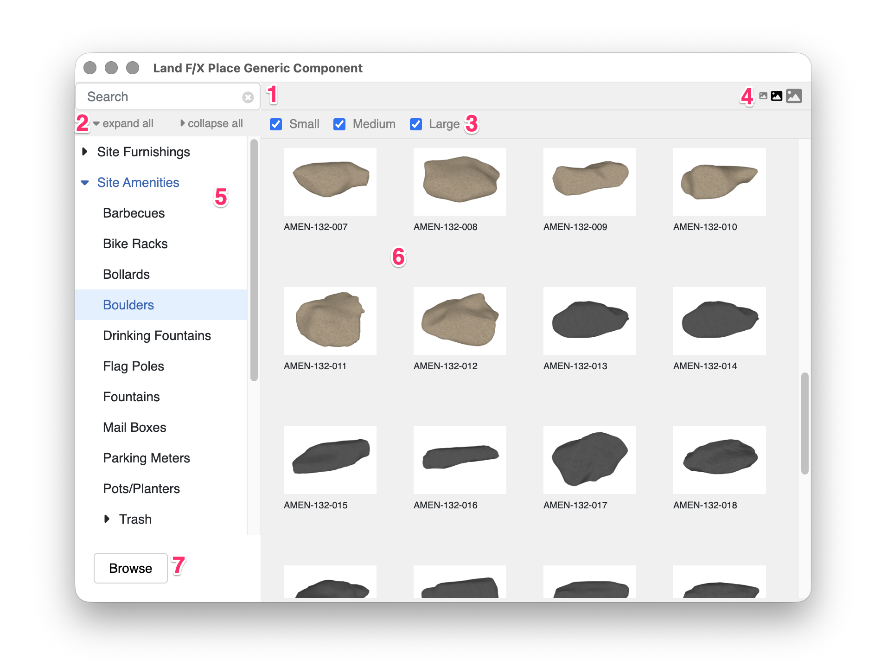881x667 pixels.
Task: Open the Mail Boxes category
Action: (x=135, y=428)
